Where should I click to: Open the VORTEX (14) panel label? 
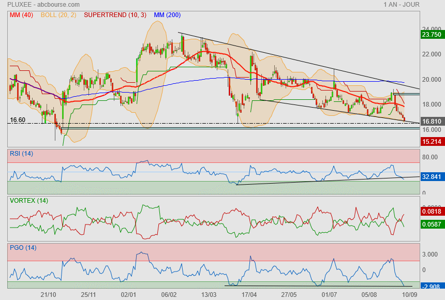[29, 200]
